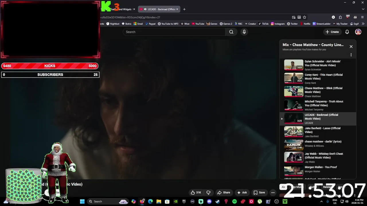The height and width of the screenshot is (206, 367).
Task: Bookmark this page with the star icon
Action: (x=304, y=17)
